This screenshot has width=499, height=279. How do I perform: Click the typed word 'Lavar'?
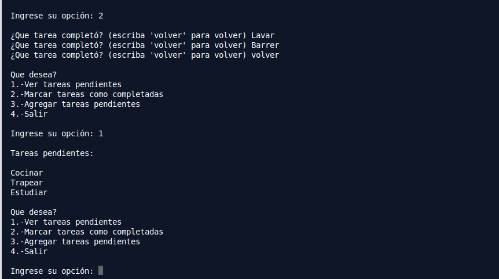[x=263, y=35]
